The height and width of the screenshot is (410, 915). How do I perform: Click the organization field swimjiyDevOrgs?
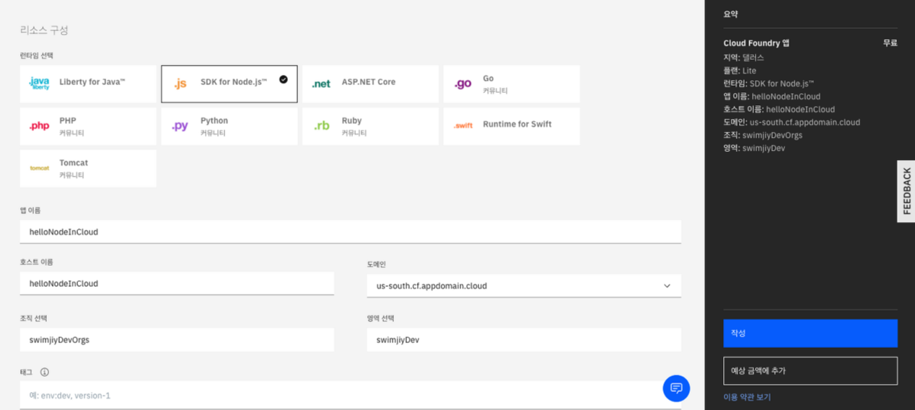(177, 340)
